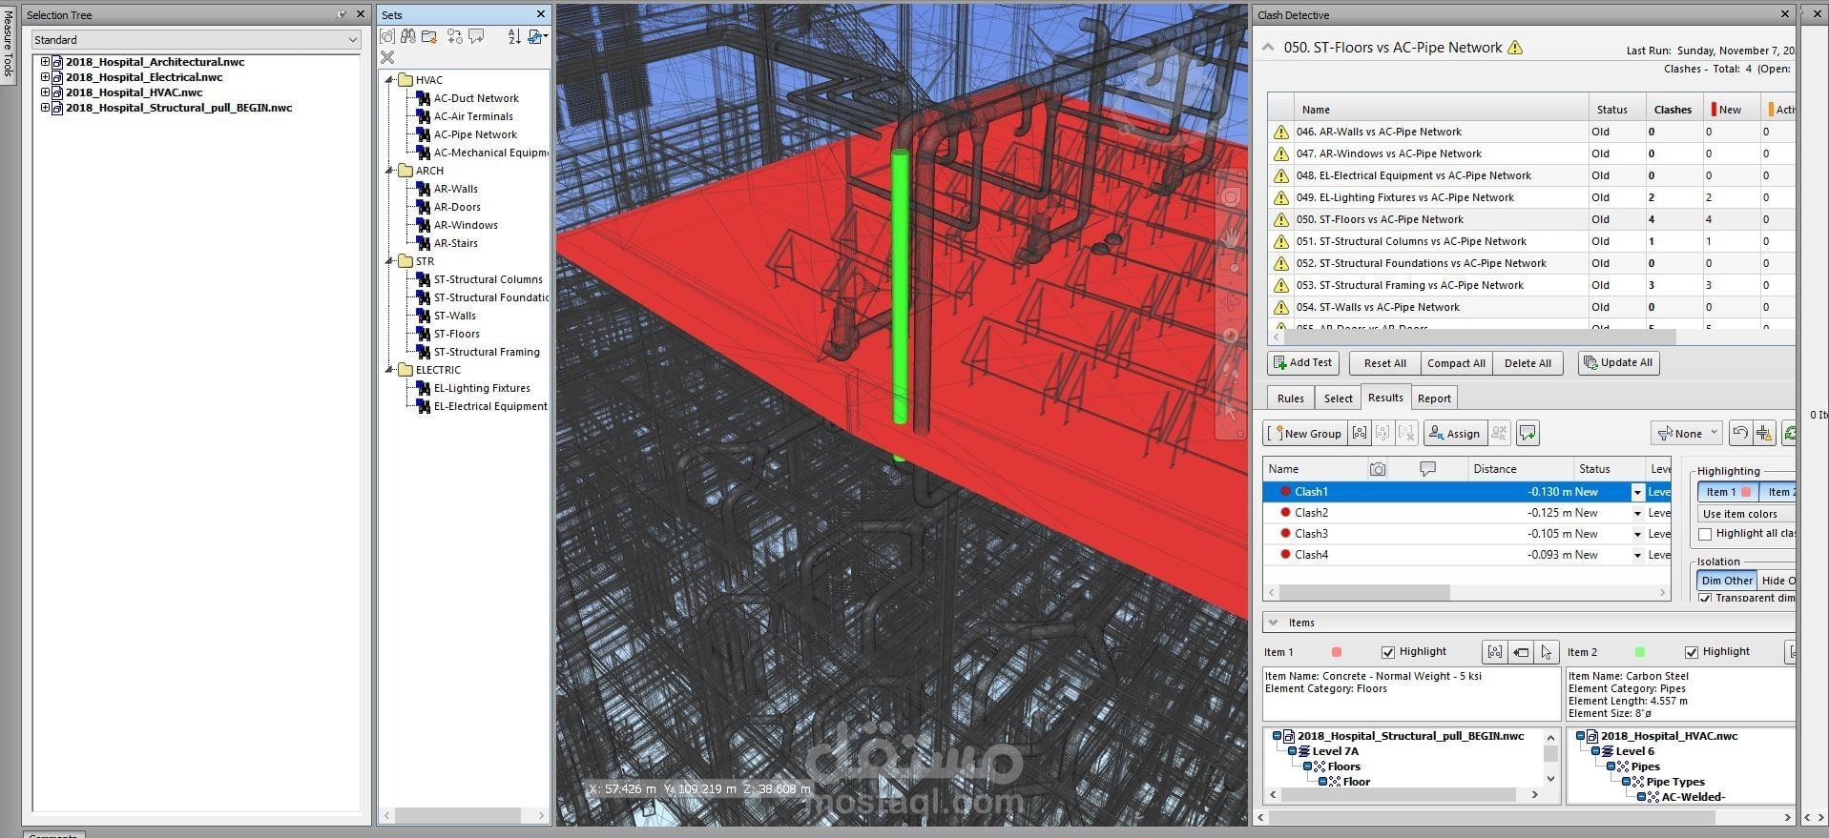This screenshot has width=1829, height=838.
Task: Click AC-Duct Network search set icon
Action: tap(424, 98)
